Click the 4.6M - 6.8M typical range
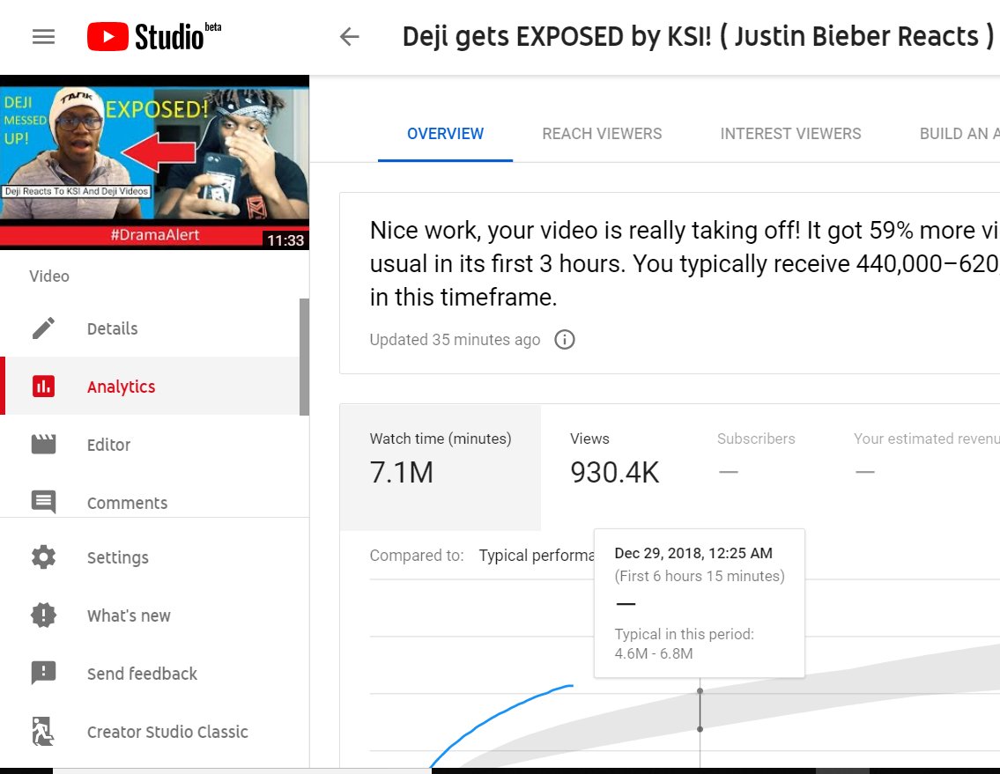 coord(654,653)
